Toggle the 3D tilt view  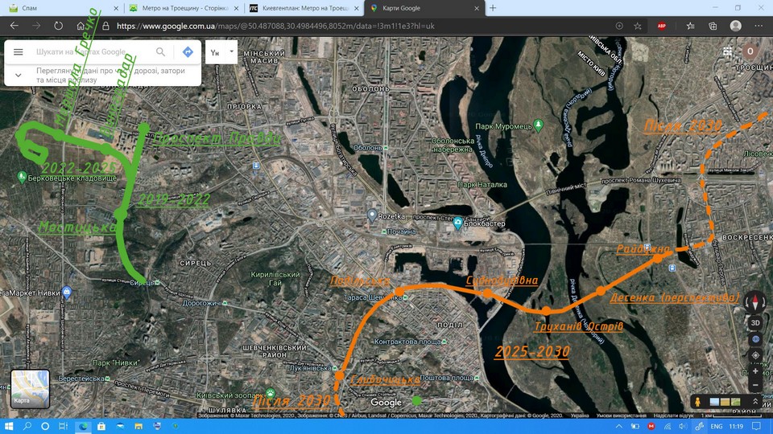[755, 323]
